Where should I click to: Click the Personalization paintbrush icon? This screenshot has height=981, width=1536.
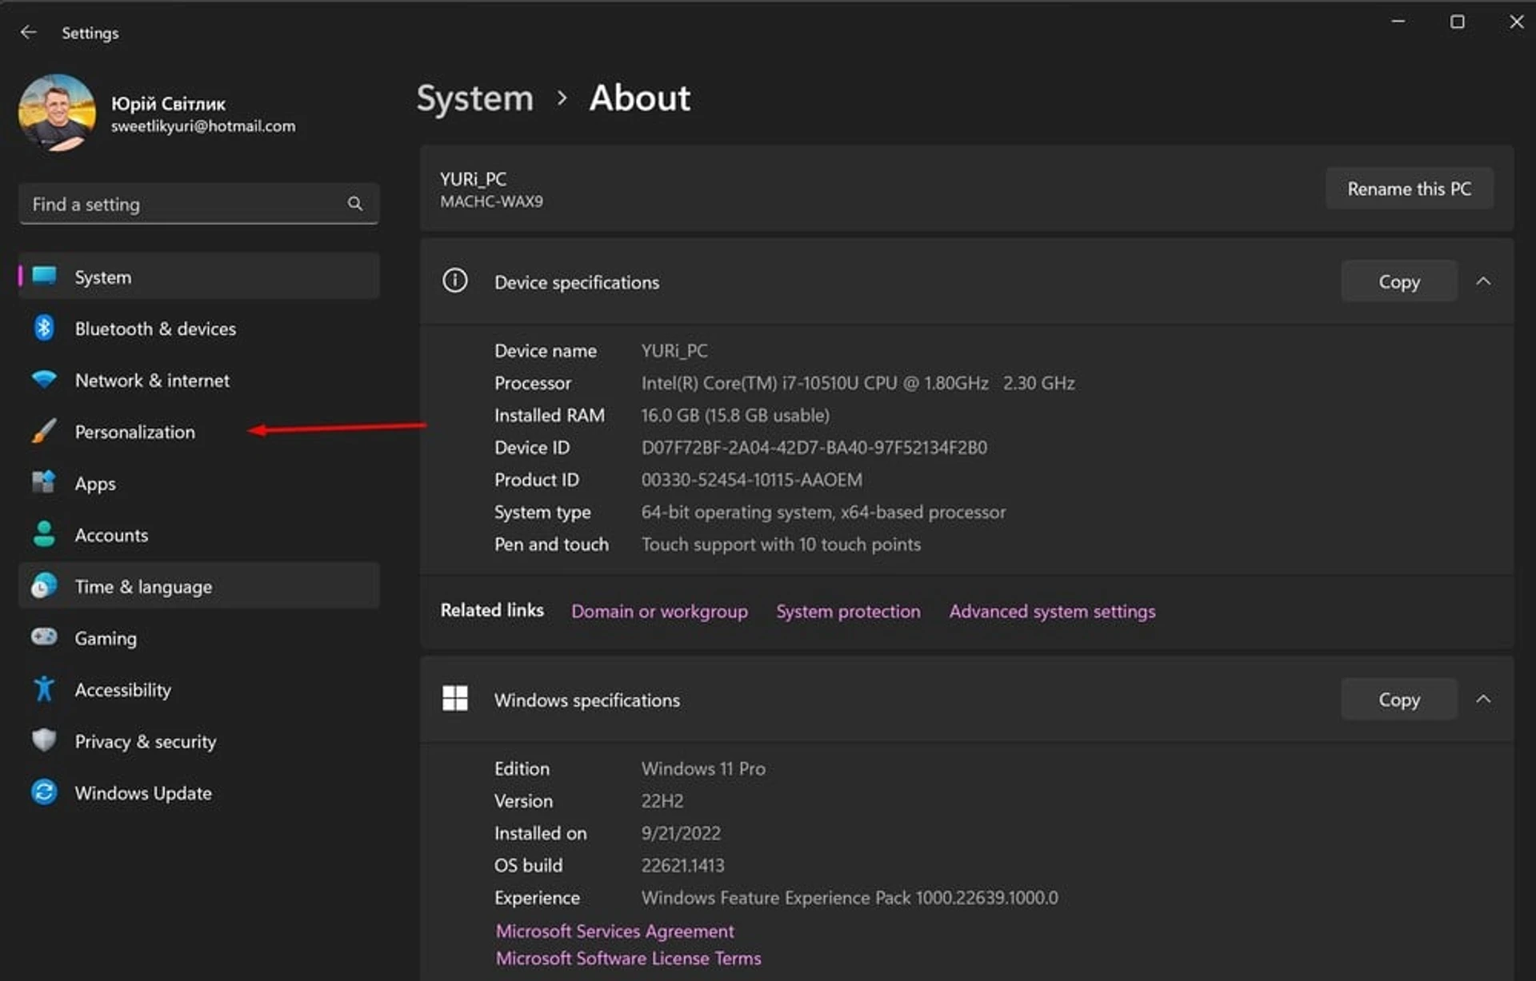click(x=44, y=431)
